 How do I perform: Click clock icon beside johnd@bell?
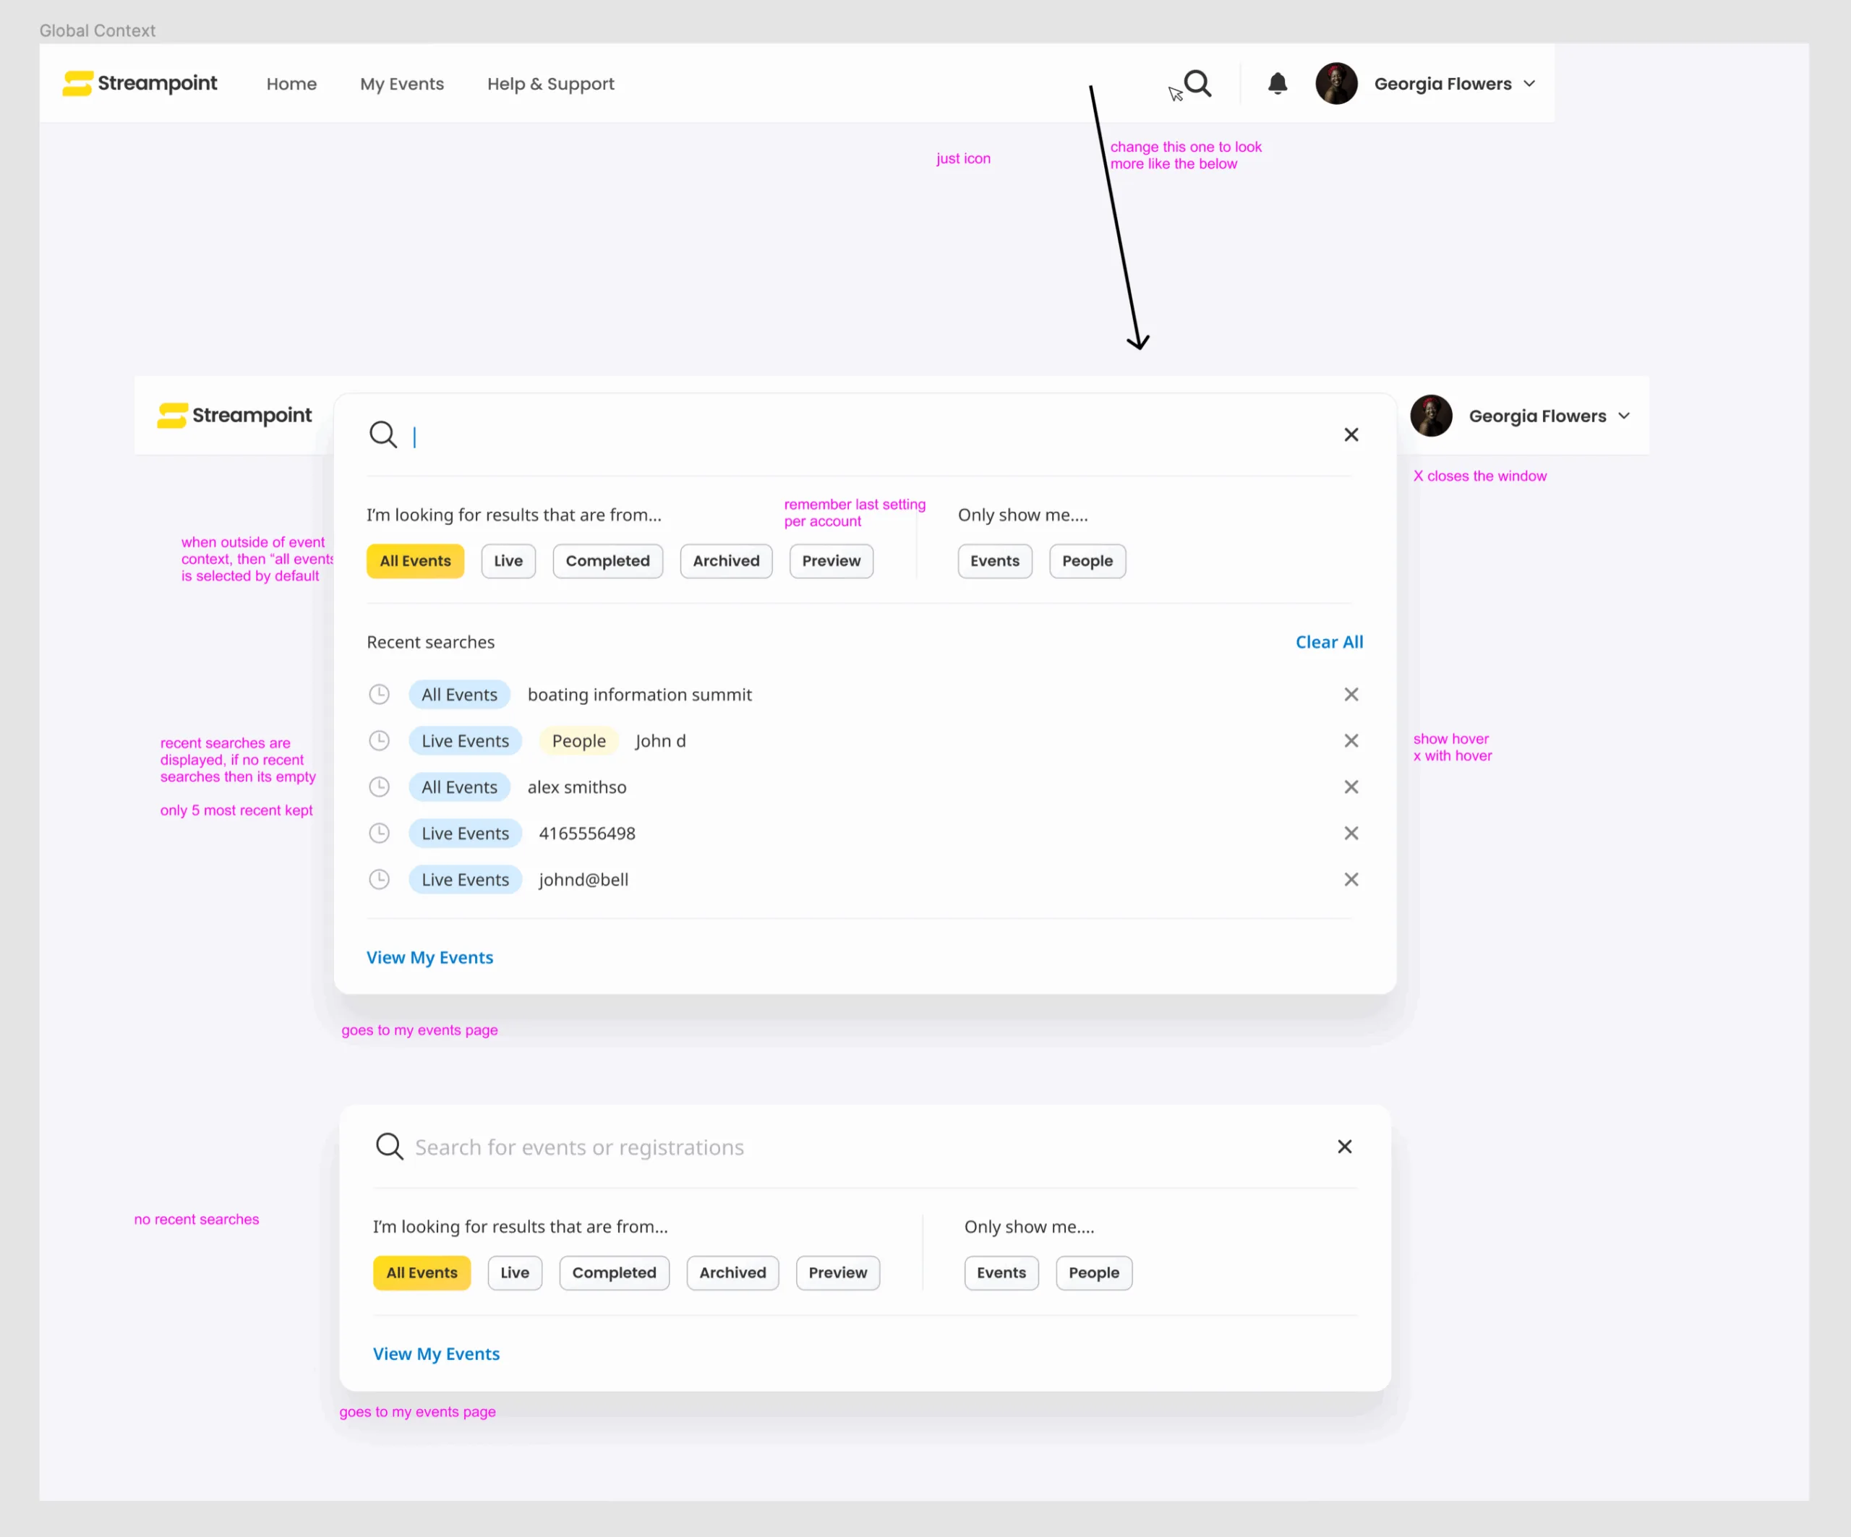pos(379,880)
